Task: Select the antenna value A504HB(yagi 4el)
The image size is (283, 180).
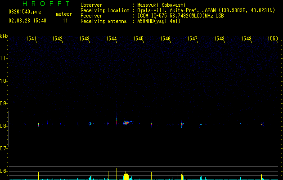Action: (159, 21)
